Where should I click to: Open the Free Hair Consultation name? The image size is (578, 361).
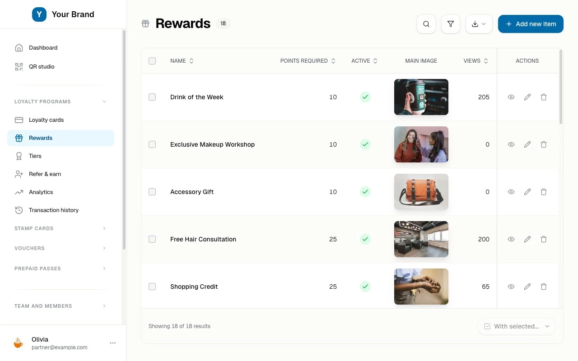pyautogui.click(x=203, y=239)
